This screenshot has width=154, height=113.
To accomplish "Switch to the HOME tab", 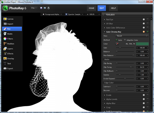I will point(91,8).
